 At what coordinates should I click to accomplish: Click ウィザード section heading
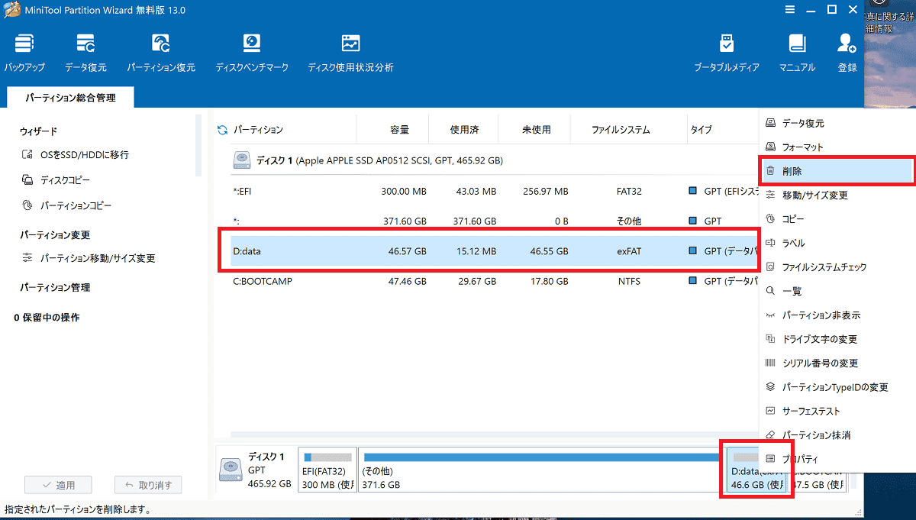[39, 131]
